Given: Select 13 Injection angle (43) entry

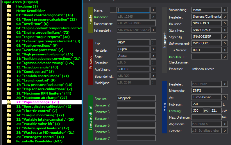Looking at the screenshot, I should (x=37, y=67).
